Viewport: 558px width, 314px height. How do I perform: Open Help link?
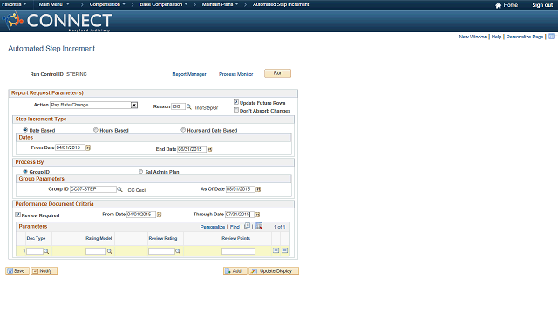(496, 37)
